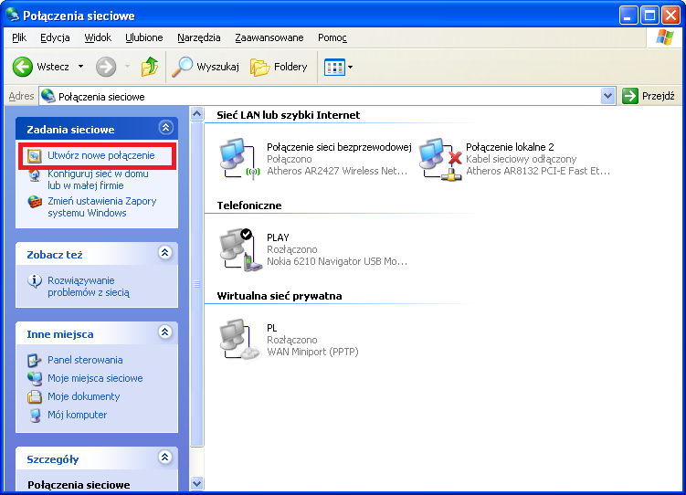The height and width of the screenshot is (495, 686).
Task: Click the sidebar scrollbar thumb
Action: (197, 284)
